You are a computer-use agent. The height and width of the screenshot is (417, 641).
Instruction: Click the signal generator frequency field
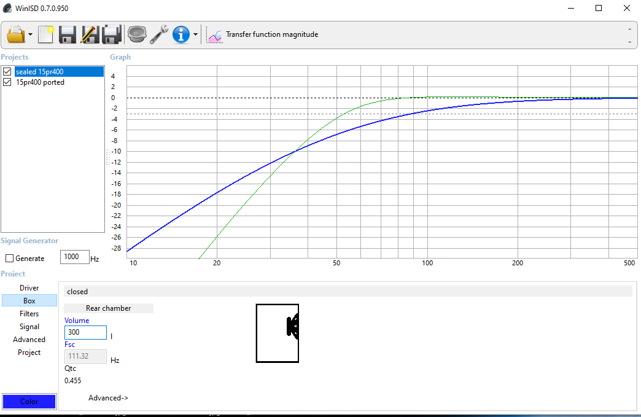pyautogui.click(x=74, y=257)
